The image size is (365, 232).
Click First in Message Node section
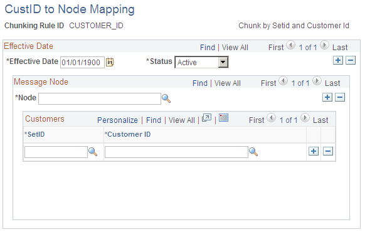point(268,83)
